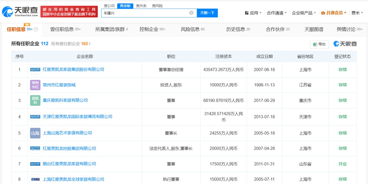This screenshot has height=184, width=368.
Task: Switch to the 查公司 search tab
Action: click(109, 6)
